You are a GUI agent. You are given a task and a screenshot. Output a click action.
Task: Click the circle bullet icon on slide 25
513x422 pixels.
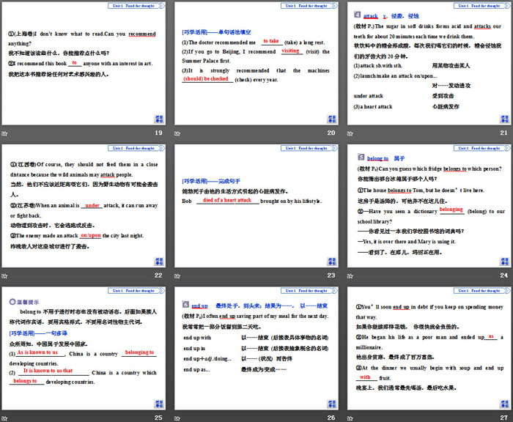click(x=12, y=302)
